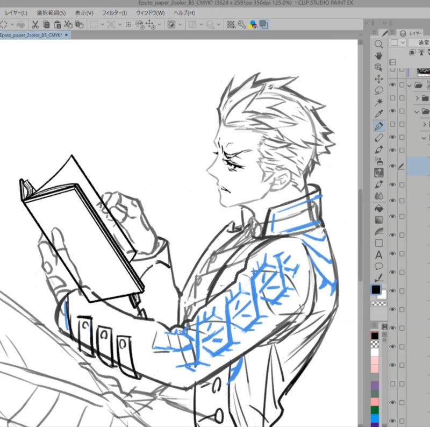Toggle eye of topmost expanded folder layer

(x=392, y=85)
